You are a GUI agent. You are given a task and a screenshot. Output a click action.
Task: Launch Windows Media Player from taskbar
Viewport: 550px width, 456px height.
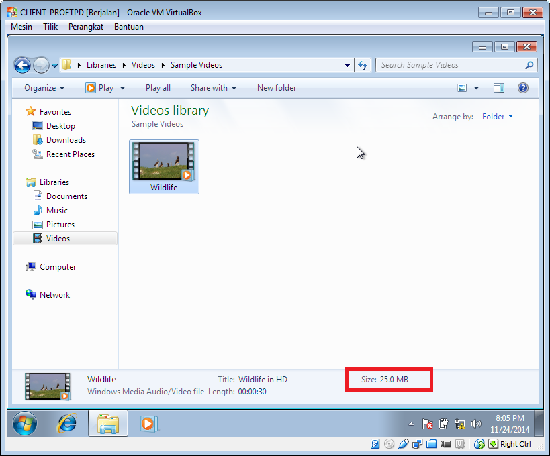148,423
